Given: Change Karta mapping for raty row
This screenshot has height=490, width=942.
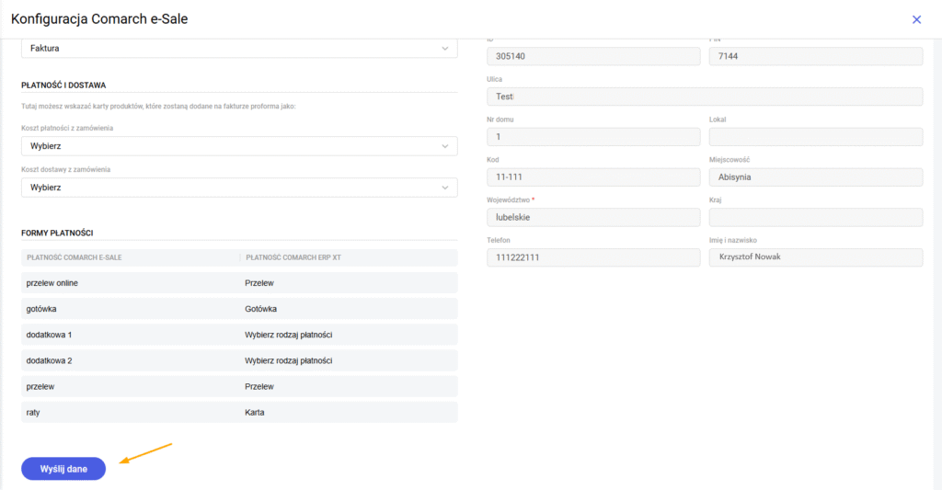Looking at the screenshot, I should click(255, 413).
